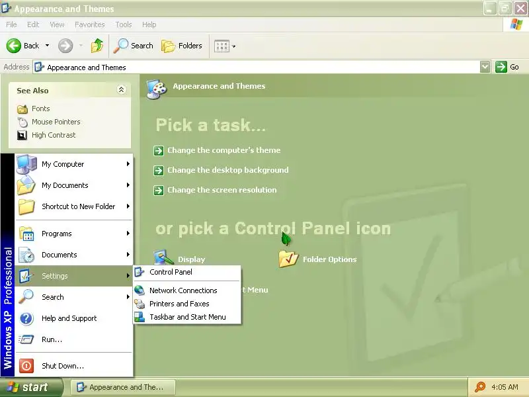This screenshot has width=529, height=397.
Task: Click the My Documents folder icon
Action: coord(26,185)
